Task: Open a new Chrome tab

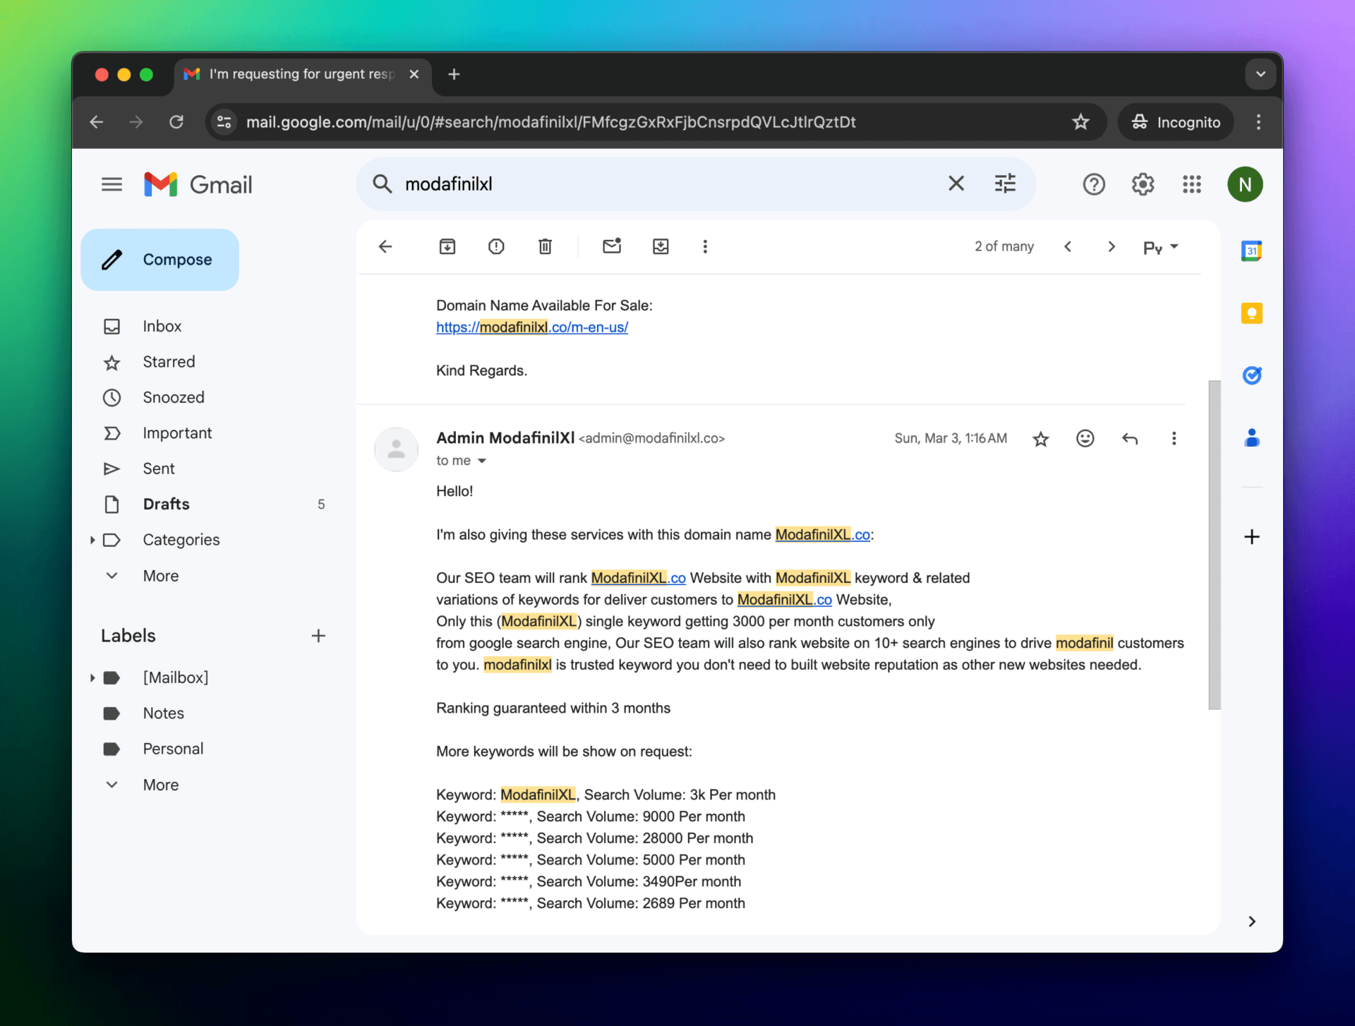Action: [454, 74]
